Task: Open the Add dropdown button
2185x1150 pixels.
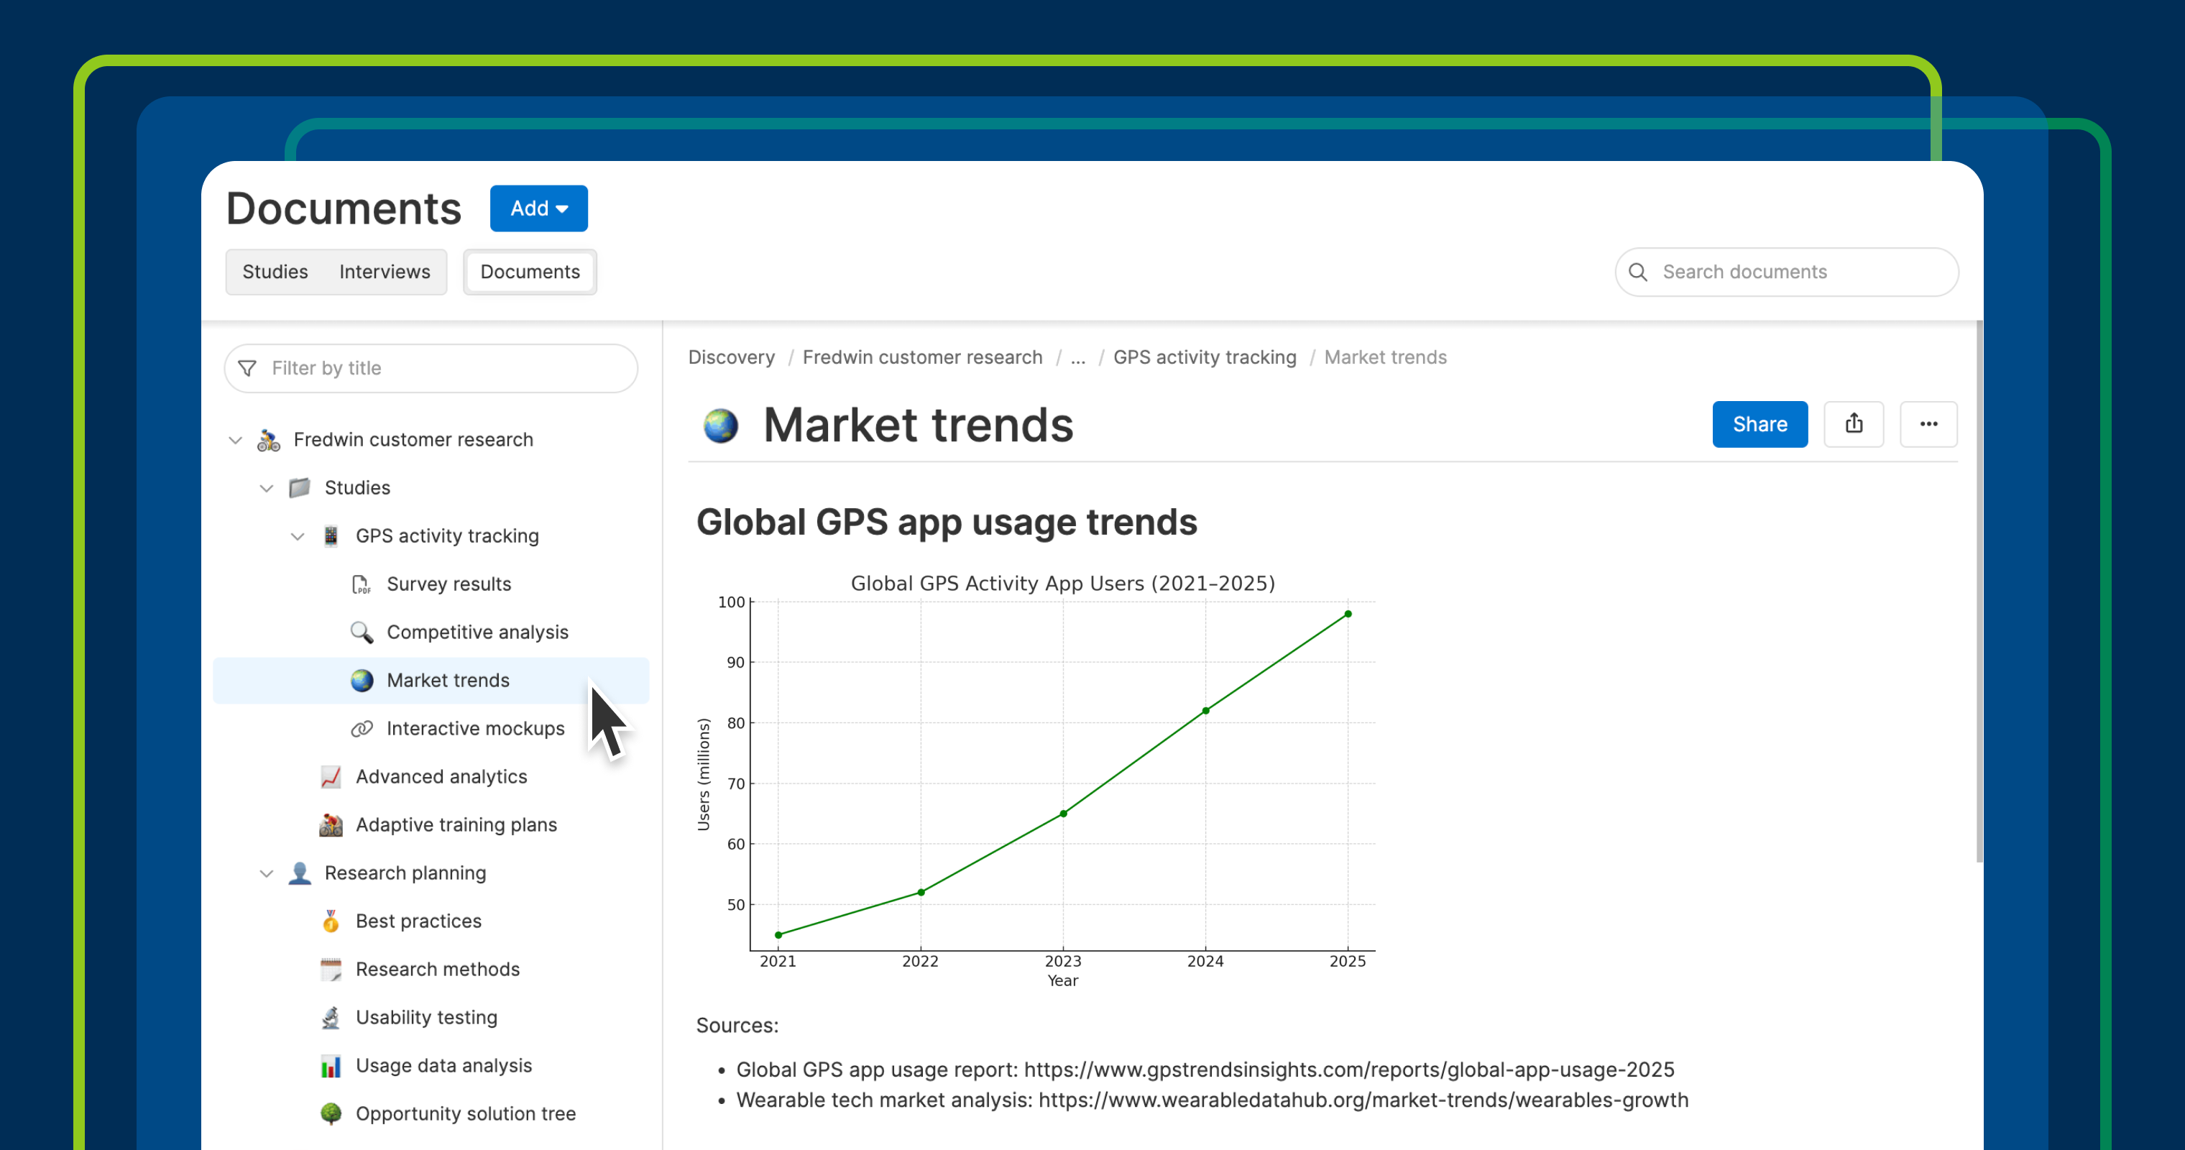Action: point(538,208)
